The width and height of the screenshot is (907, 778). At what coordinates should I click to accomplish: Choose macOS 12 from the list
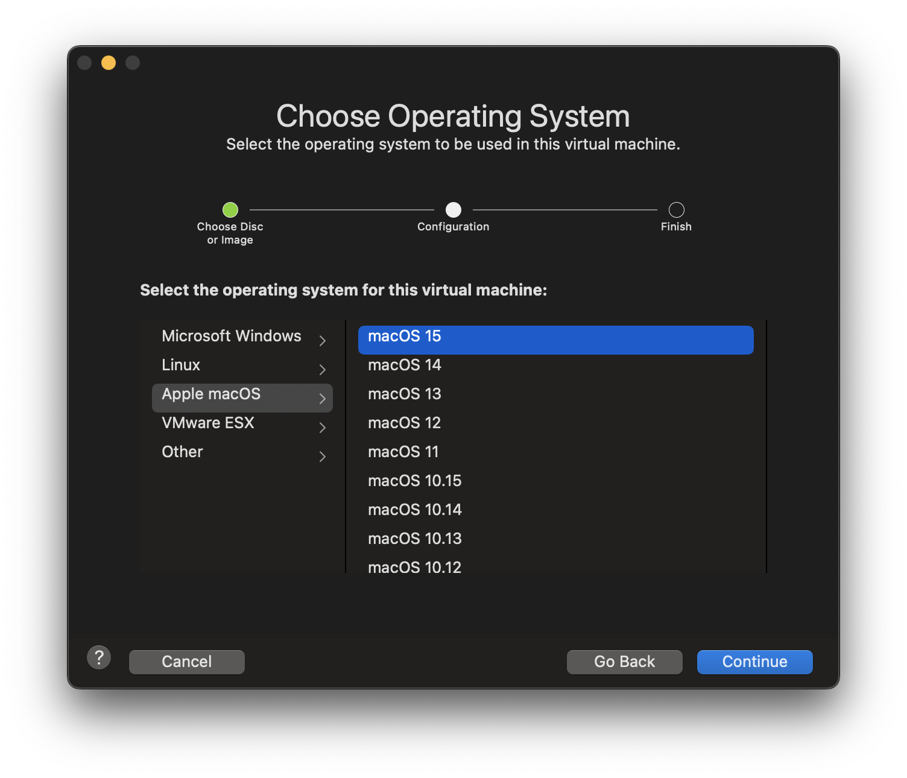pos(556,426)
